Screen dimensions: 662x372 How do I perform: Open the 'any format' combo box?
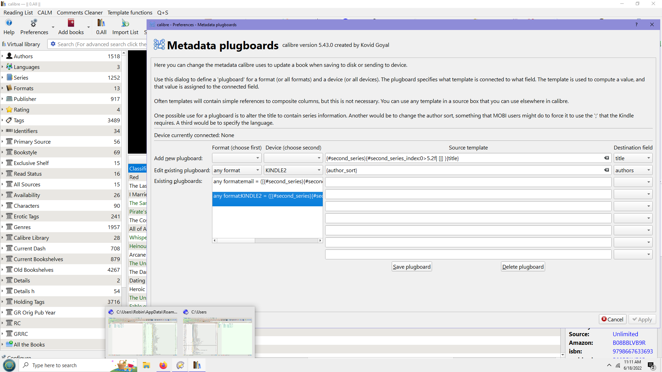pyautogui.click(x=237, y=170)
